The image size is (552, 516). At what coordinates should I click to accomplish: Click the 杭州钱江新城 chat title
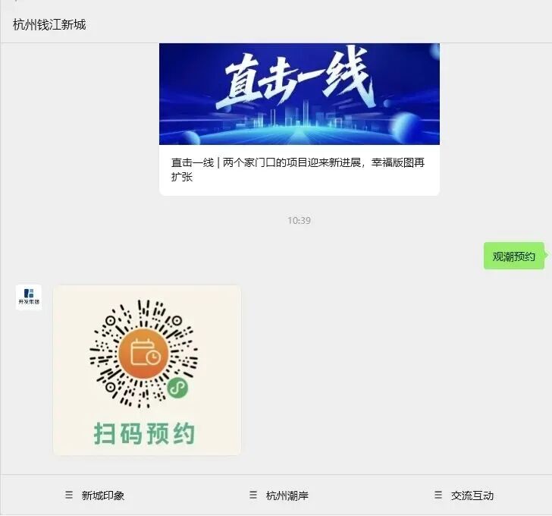pos(49,24)
